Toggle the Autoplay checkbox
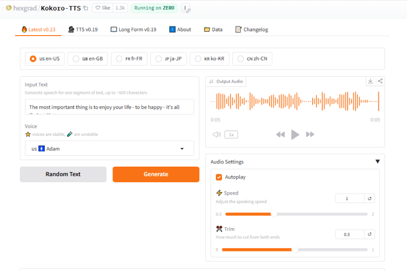 219,177
